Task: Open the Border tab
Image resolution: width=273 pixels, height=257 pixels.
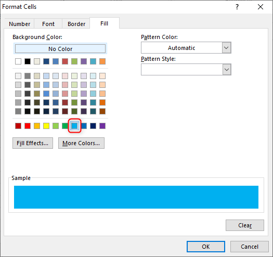Action: (76, 24)
